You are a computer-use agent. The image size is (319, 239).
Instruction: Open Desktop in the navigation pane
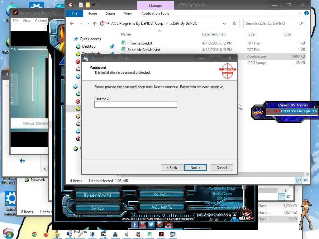tap(89, 46)
